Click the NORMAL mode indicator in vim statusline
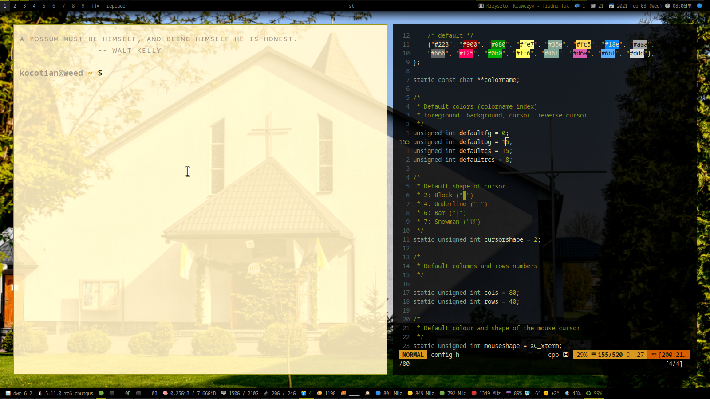The height and width of the screenshot is (399, 710). pos(413,355)
